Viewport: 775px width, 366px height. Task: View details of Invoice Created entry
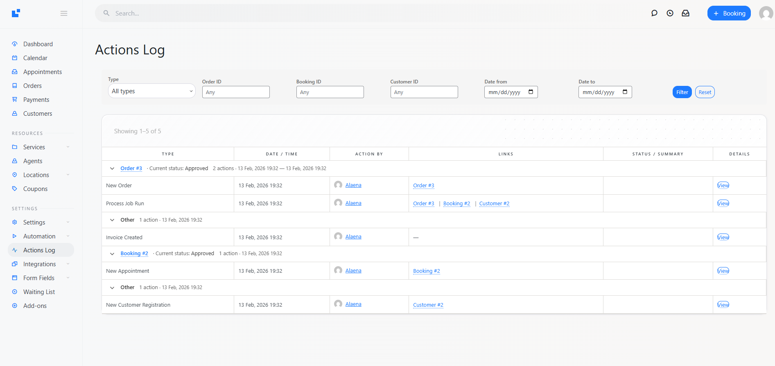point(723,238)
